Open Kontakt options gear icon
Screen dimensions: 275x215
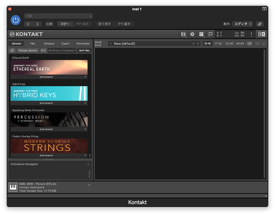click(192, 34)
